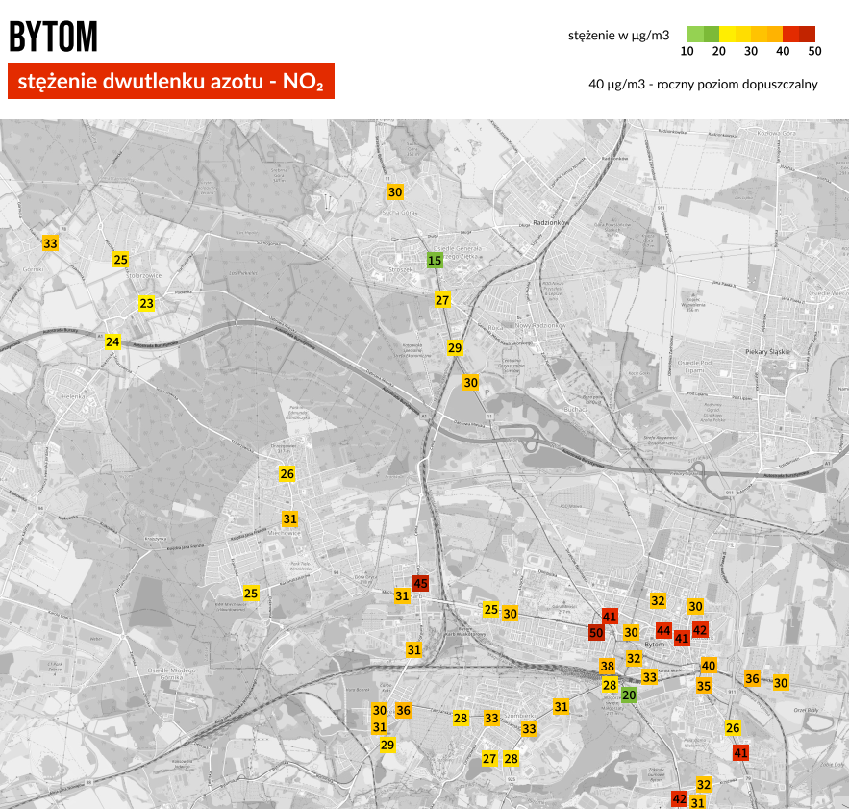
Task: Select the red 45 marker
Action: point(420,582)
